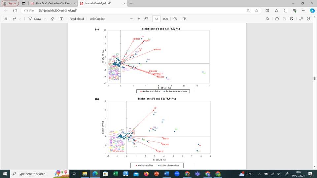Open Microsoft Teams from taskbar
Image resolution: width=317 pixels, height=178 pixels.
pyautogui.click(x=197, y=174)
